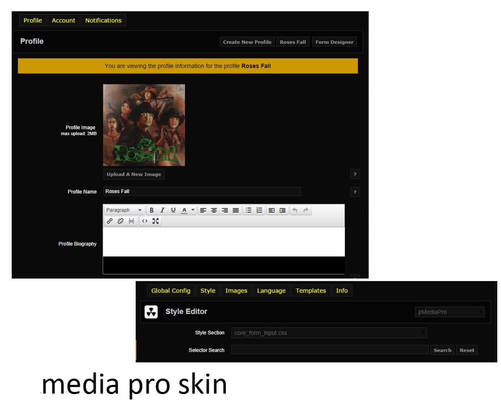501x407 pixels.
Task: Click into the Selector Search field
Action: pos(330,350)
